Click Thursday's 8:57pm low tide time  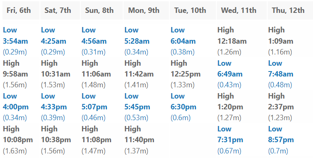coord(281,140)
